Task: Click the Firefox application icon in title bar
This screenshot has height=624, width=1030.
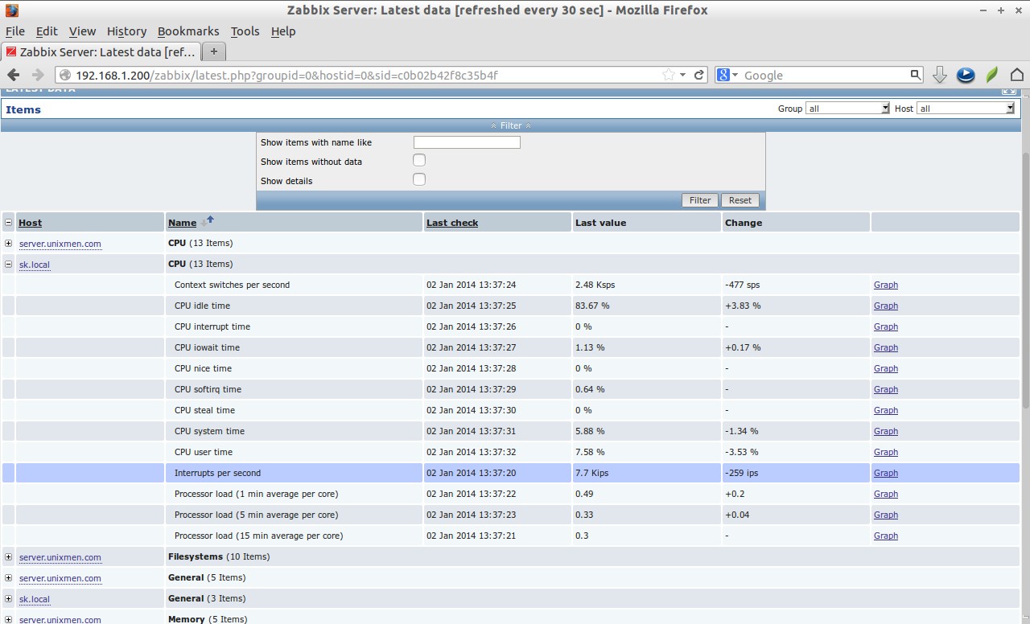Action: click(x=12, y=10)
